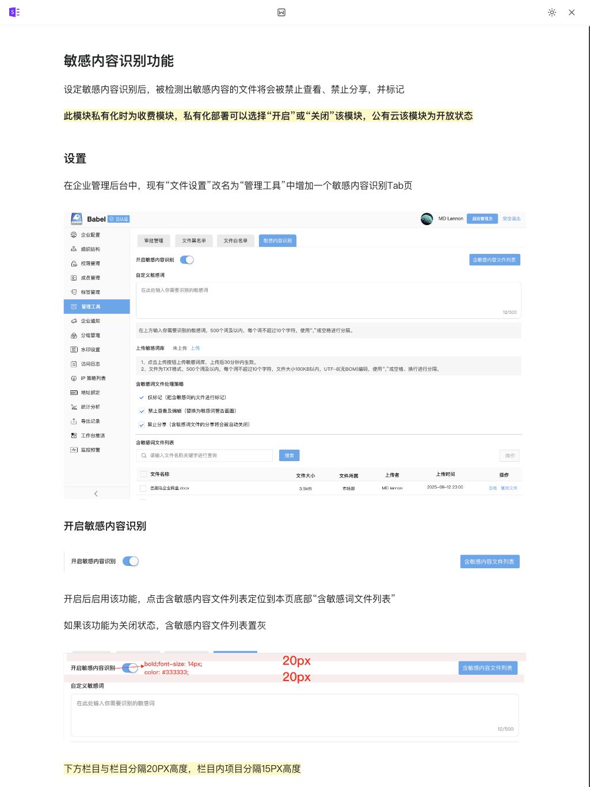Click 含敏感内容文件列表 button under 开启敏感内容识别 heading

click(490, 561)
